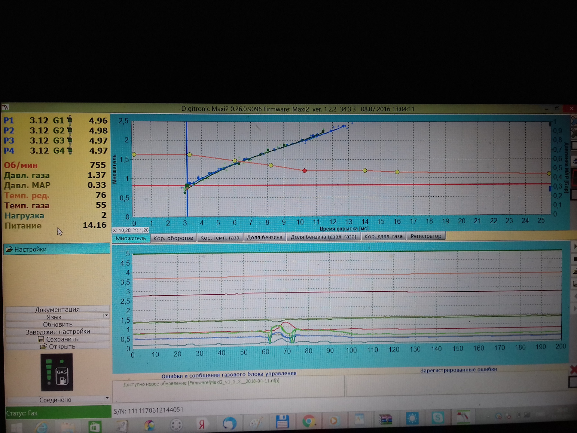Click the Сохранить button

(57, 339)
